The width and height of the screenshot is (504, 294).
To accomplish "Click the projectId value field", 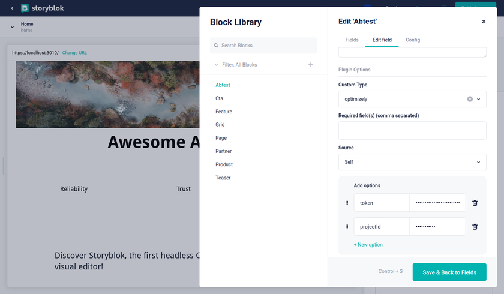I will pos(437,227).
